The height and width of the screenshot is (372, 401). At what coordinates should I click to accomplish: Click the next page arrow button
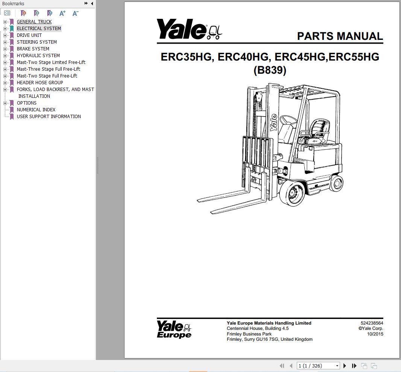click(345, 365)
